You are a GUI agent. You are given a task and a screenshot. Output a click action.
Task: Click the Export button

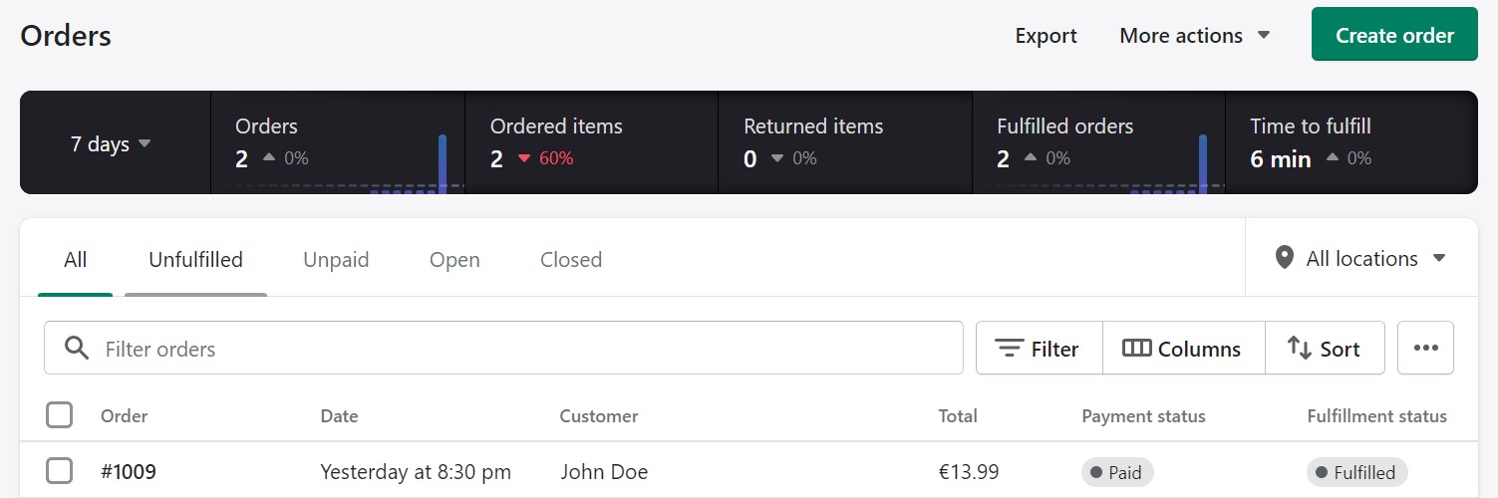(x=1046, y=36)
